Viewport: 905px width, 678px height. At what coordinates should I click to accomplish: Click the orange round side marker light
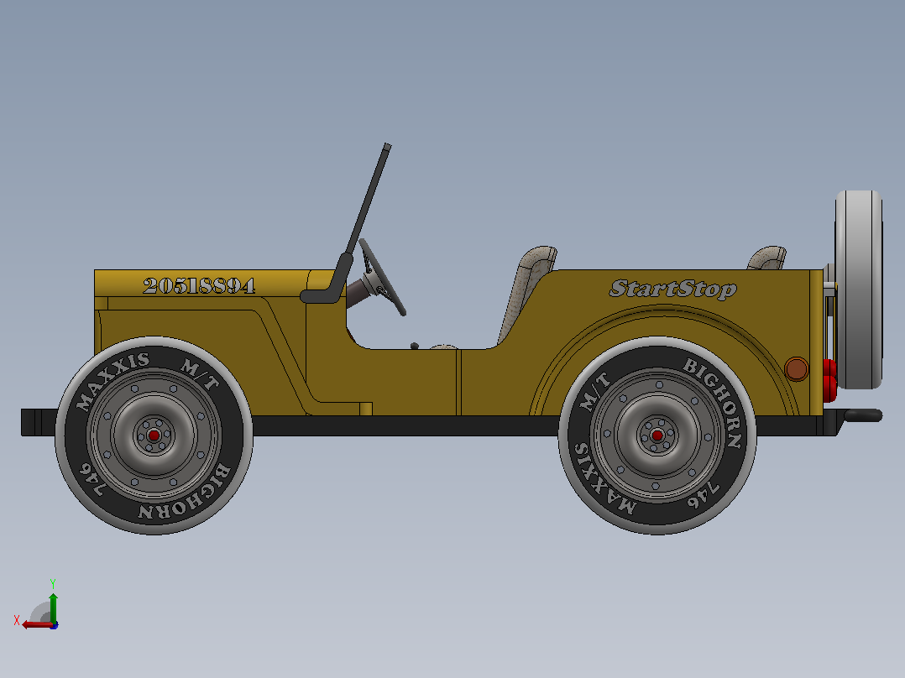point(797,368)
